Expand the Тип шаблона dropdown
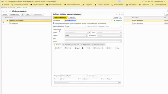This screenshot has width=168, height=94. [112, 20]
